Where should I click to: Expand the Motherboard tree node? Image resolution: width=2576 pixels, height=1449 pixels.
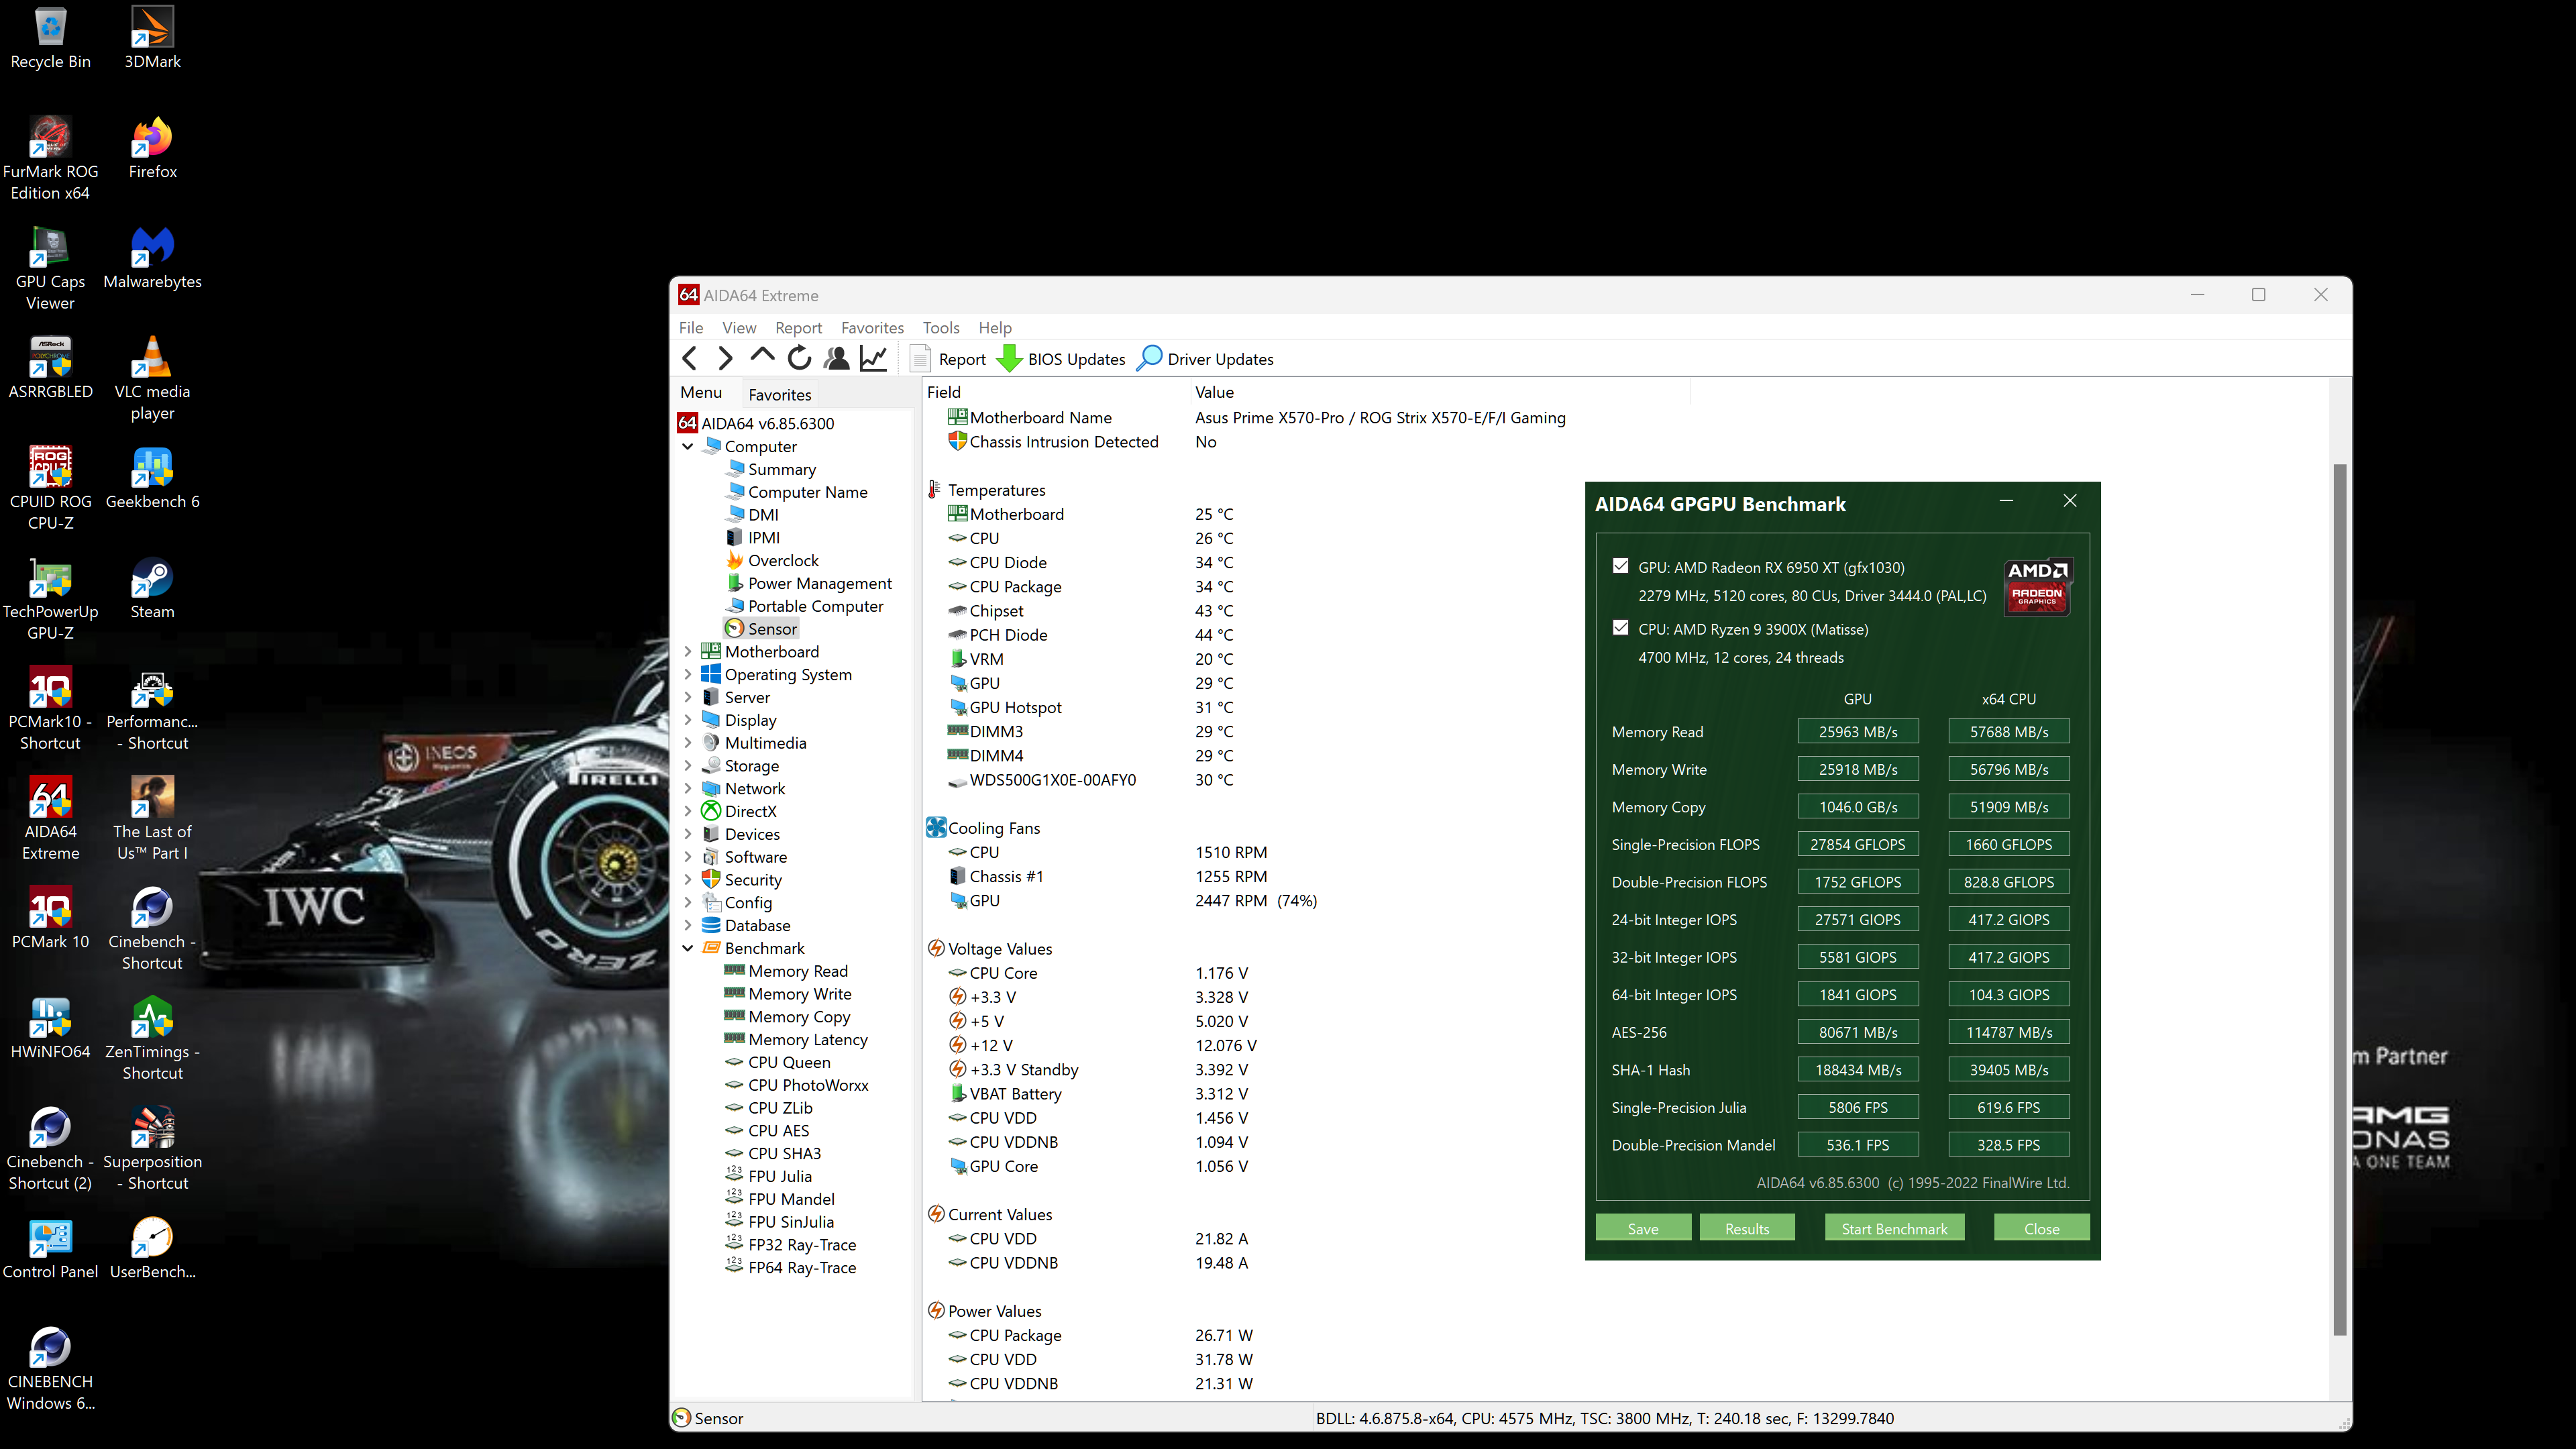tap(688, 652)
